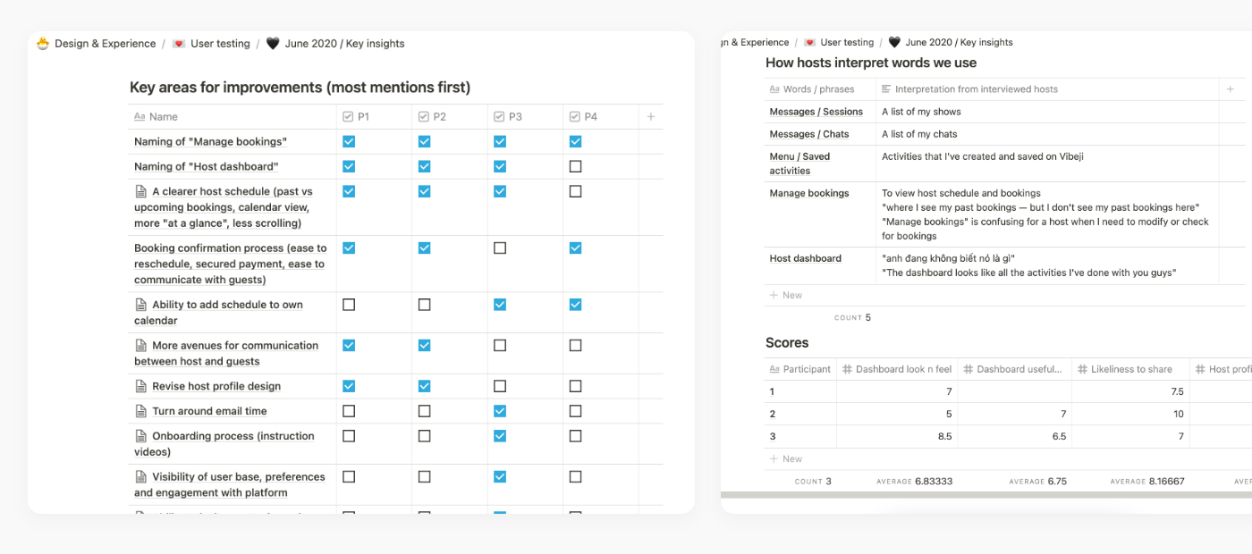Click the User testing love letter icon
This screenshot has width=1252, height=554.
click(178, 43)
